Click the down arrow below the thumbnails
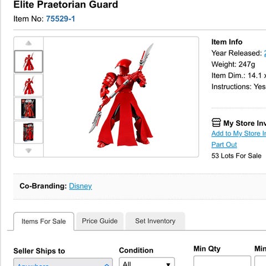Viewport: 266px width, 266px height. [x=28, y=150]
